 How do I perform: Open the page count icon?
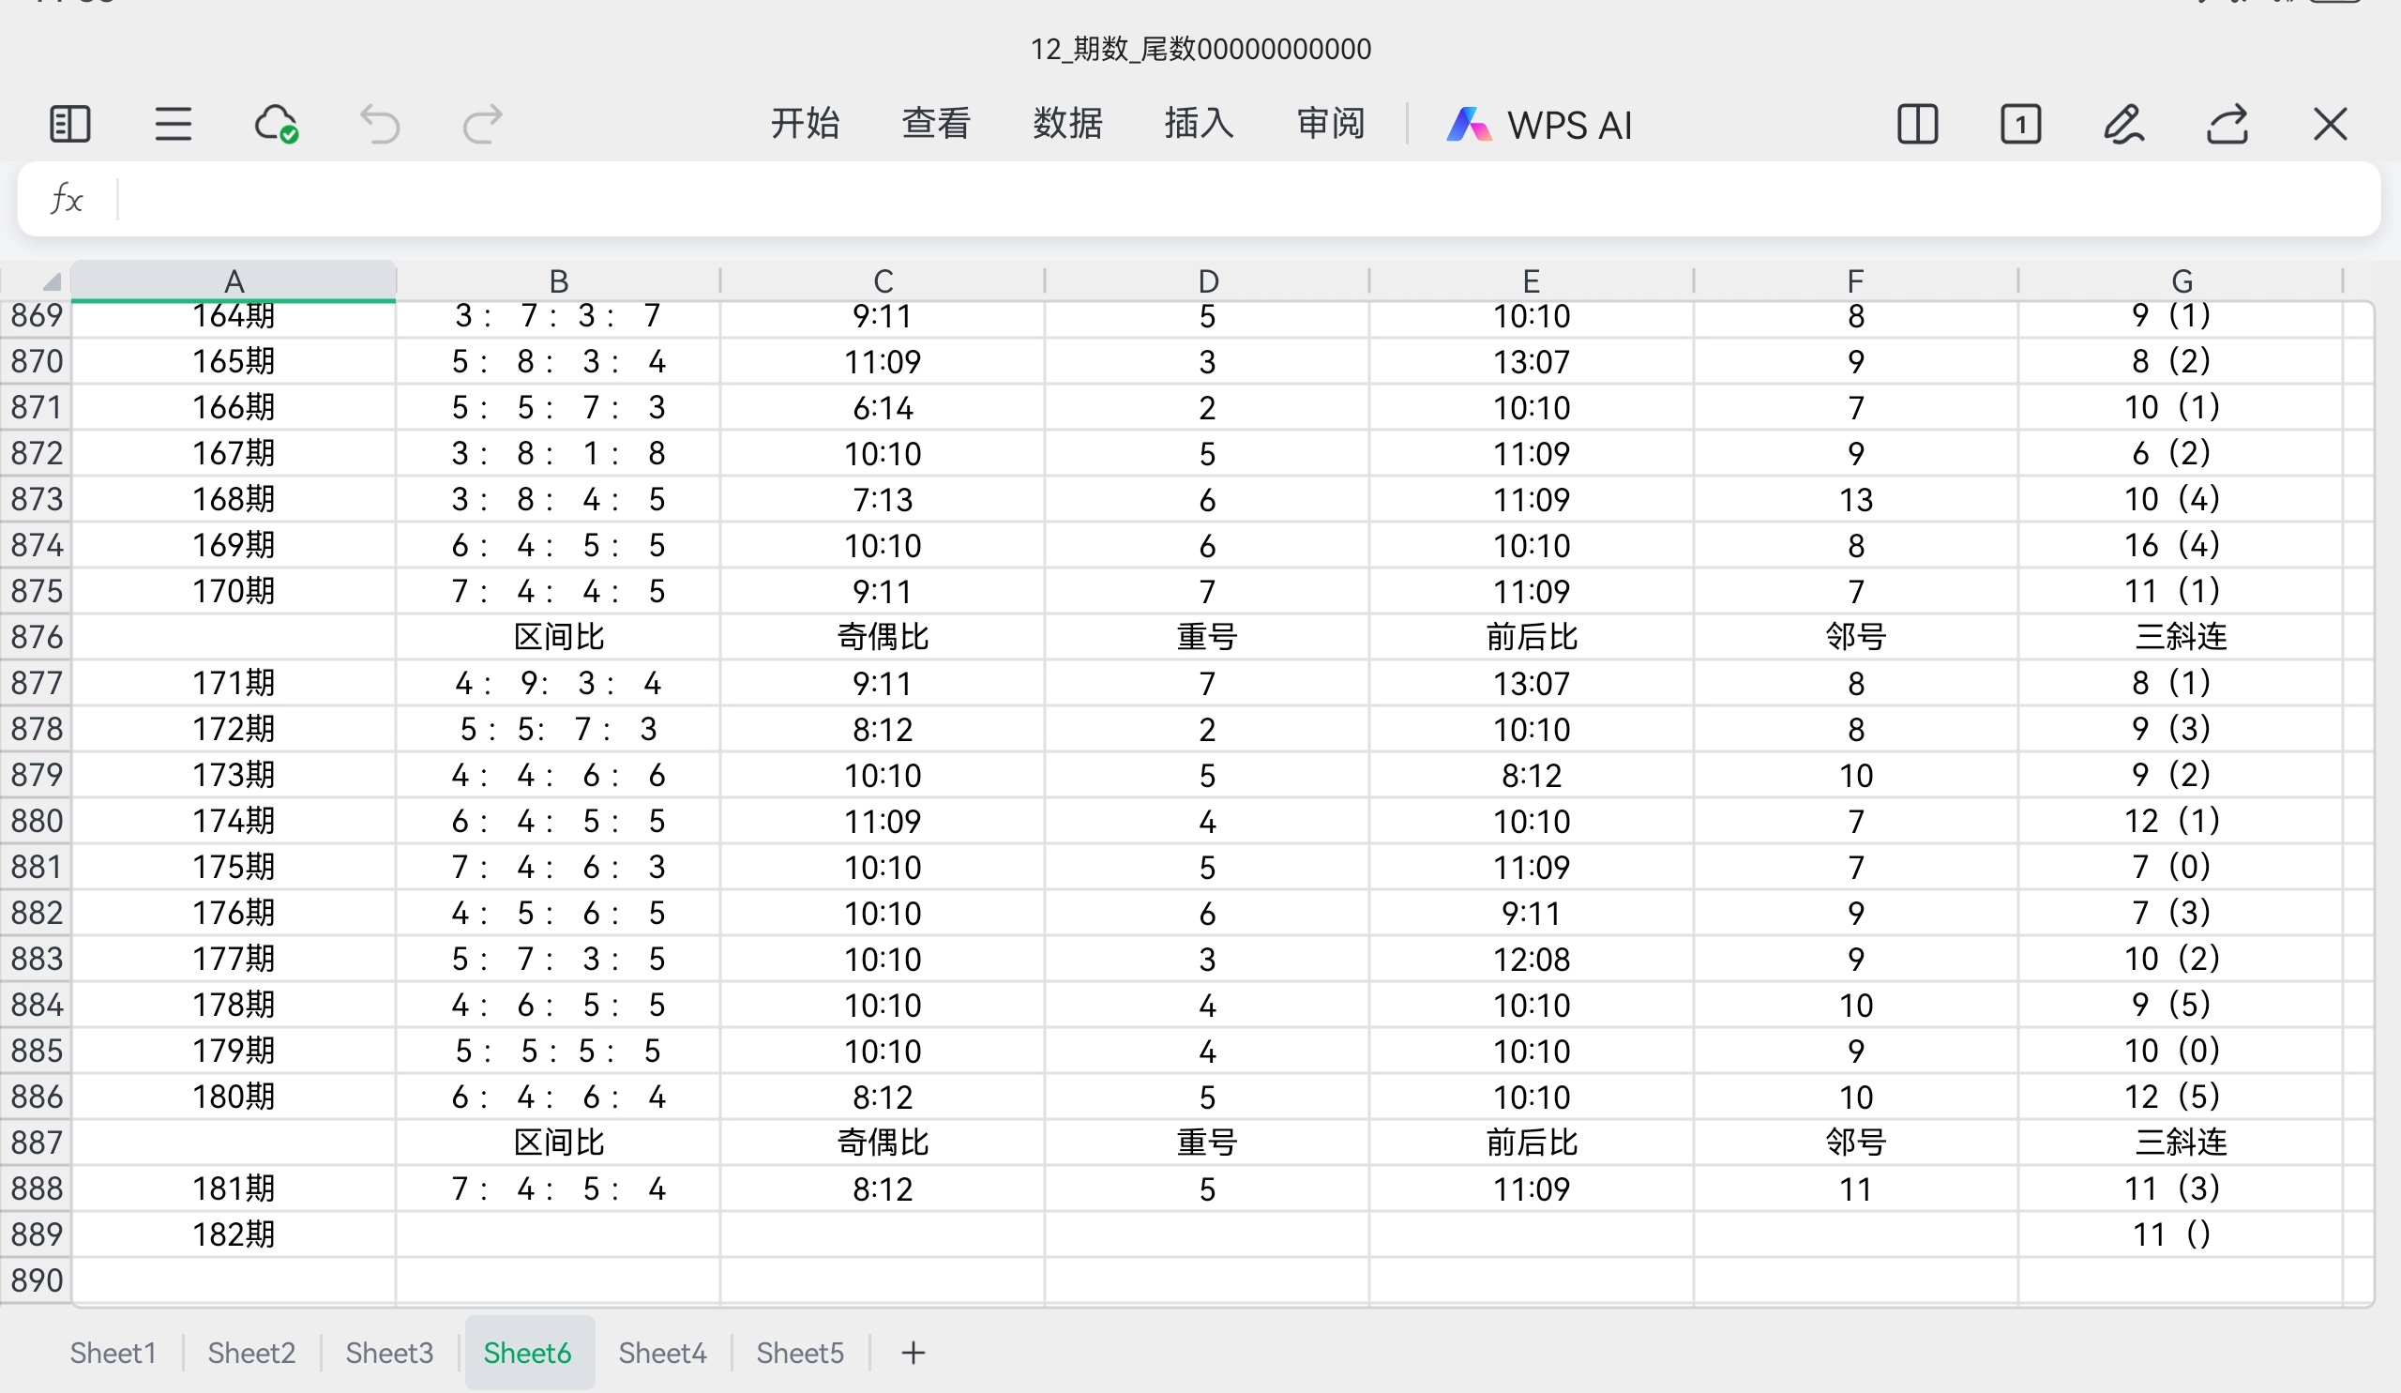click(x=2020, y=125)
